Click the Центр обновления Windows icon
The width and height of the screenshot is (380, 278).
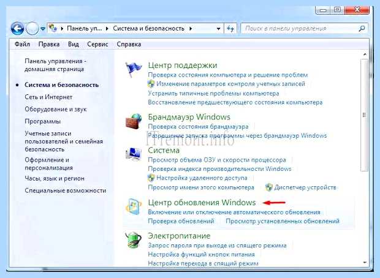pyautogui.click(x=134, y=206)
